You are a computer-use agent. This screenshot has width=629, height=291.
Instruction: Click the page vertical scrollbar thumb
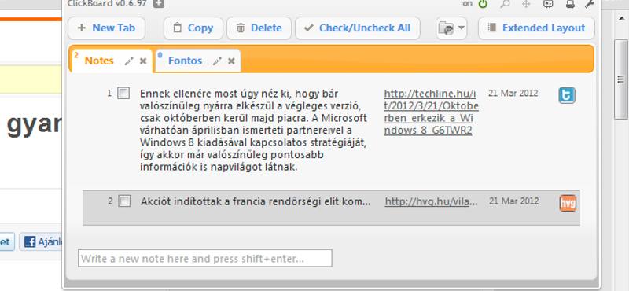point(621,79)
